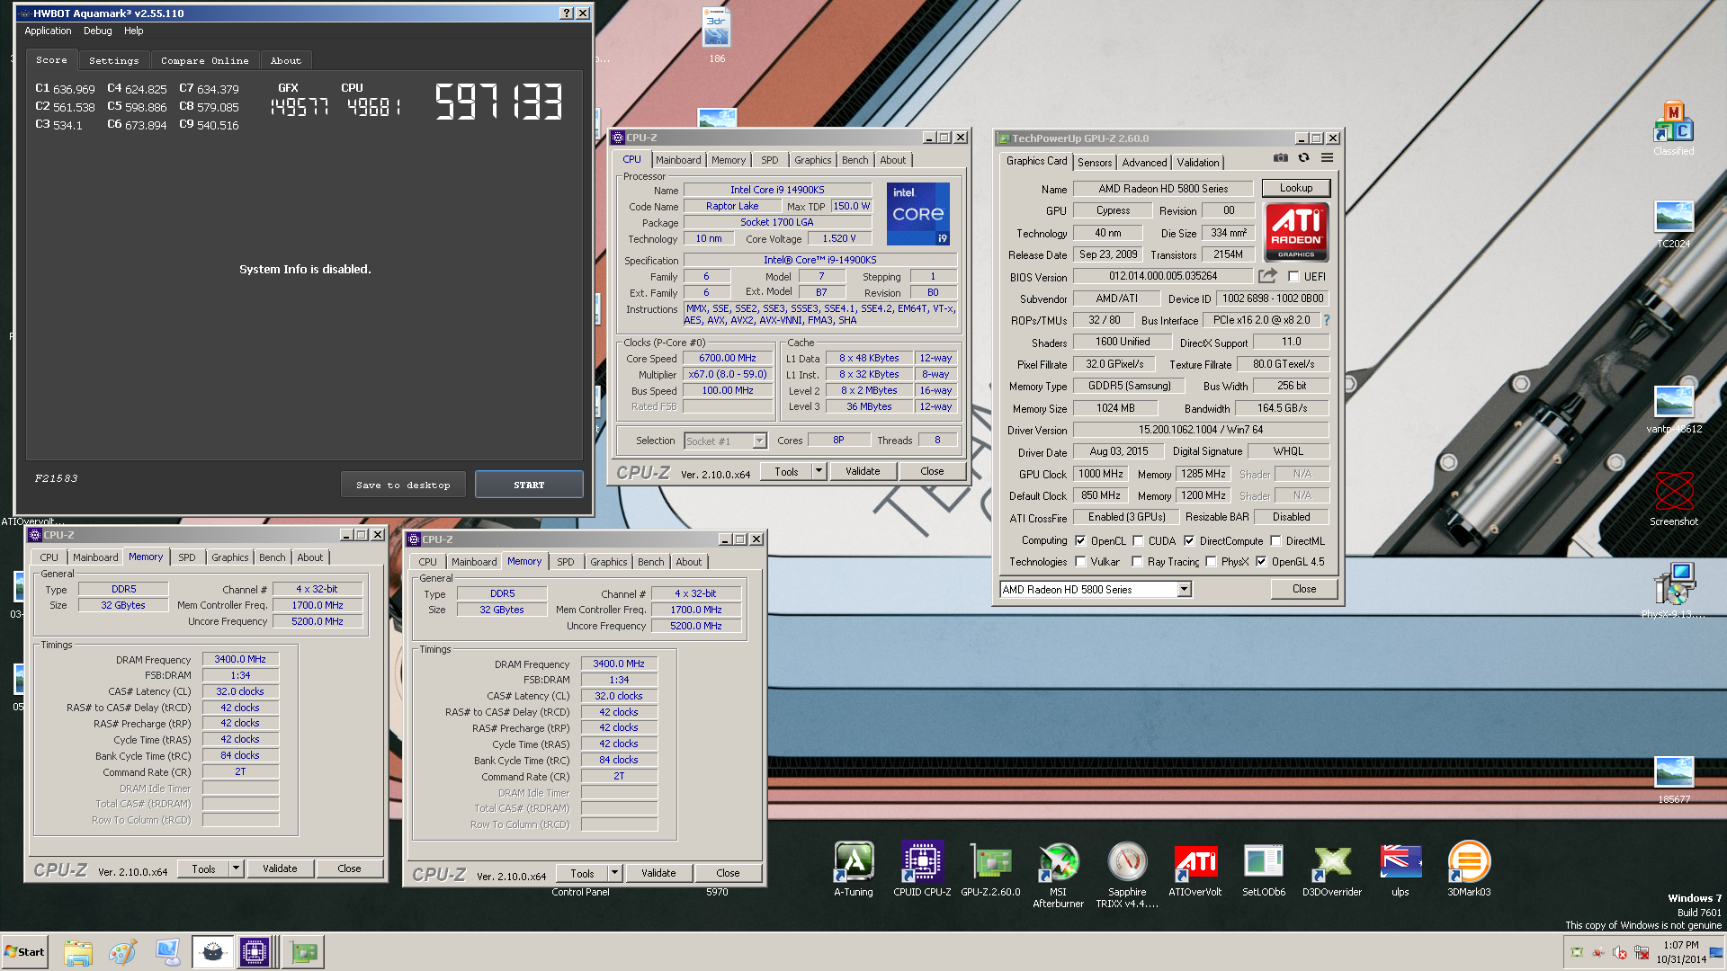
Task: Open the Classified desktop icon
Action: 1673,128
